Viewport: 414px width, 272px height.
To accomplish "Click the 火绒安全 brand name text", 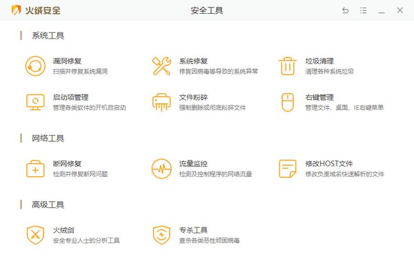I will (x=43, y=10).
